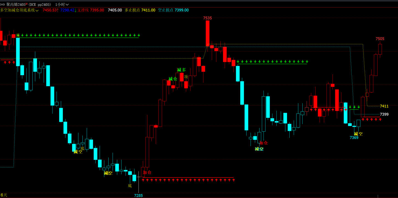This screenshot has height=198, width=398.
Task: Click the green 减多 signal label
Action: coord(181,70)
